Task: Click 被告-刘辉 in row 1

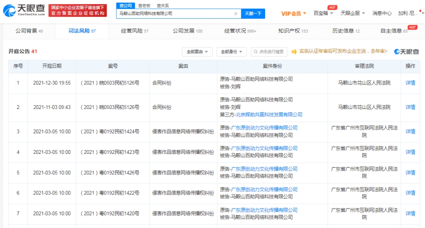Action: click(x=230, y=87)
